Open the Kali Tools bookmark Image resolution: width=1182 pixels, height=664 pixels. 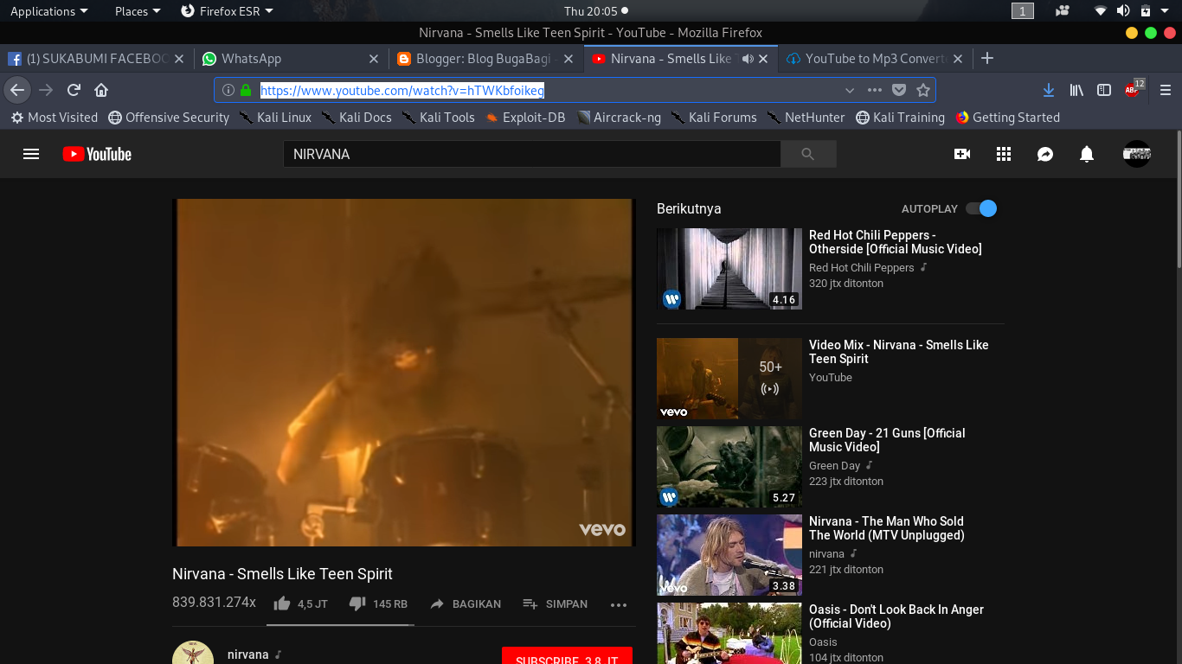[x=438, y=118]
